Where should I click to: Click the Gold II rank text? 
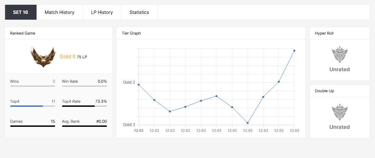67,57
